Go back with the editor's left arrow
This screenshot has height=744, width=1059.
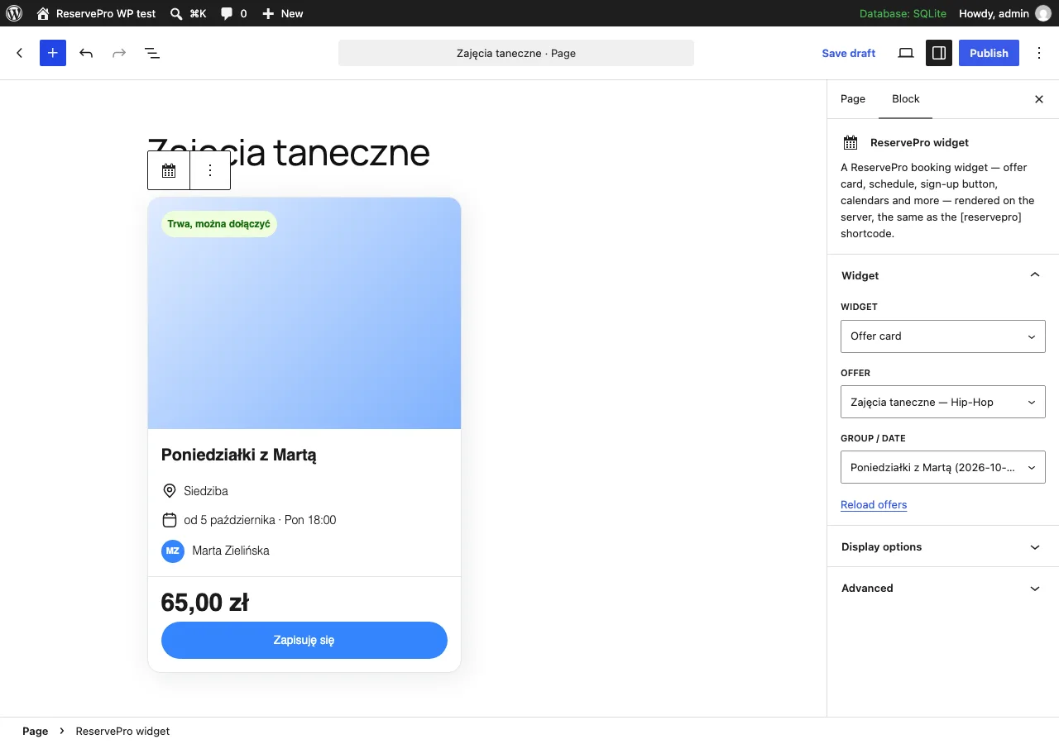pyautogui.click(x=20, y=53)
